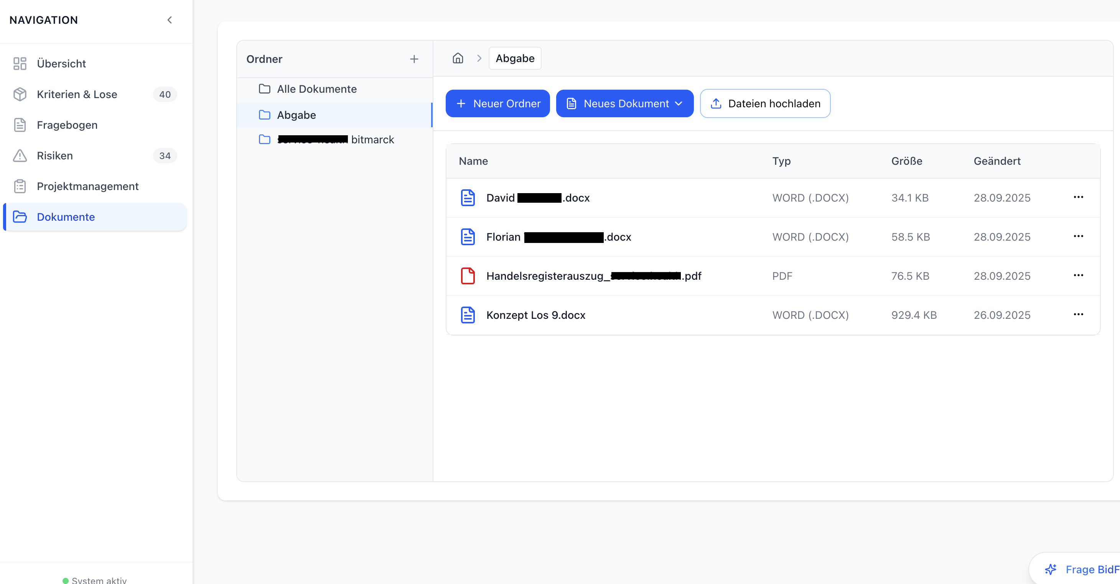Image resolution: width=1120 pixels, height=584 pixels.
Task: Go to Kriterien & Lose section
Action: [77, 94]
